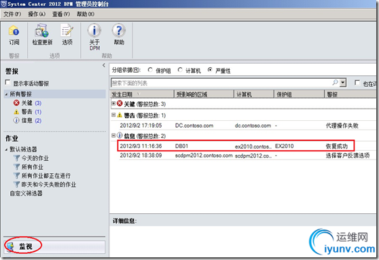Click warning icon in 警告 (警报总数: 1) header

click(x=120, y=115)
